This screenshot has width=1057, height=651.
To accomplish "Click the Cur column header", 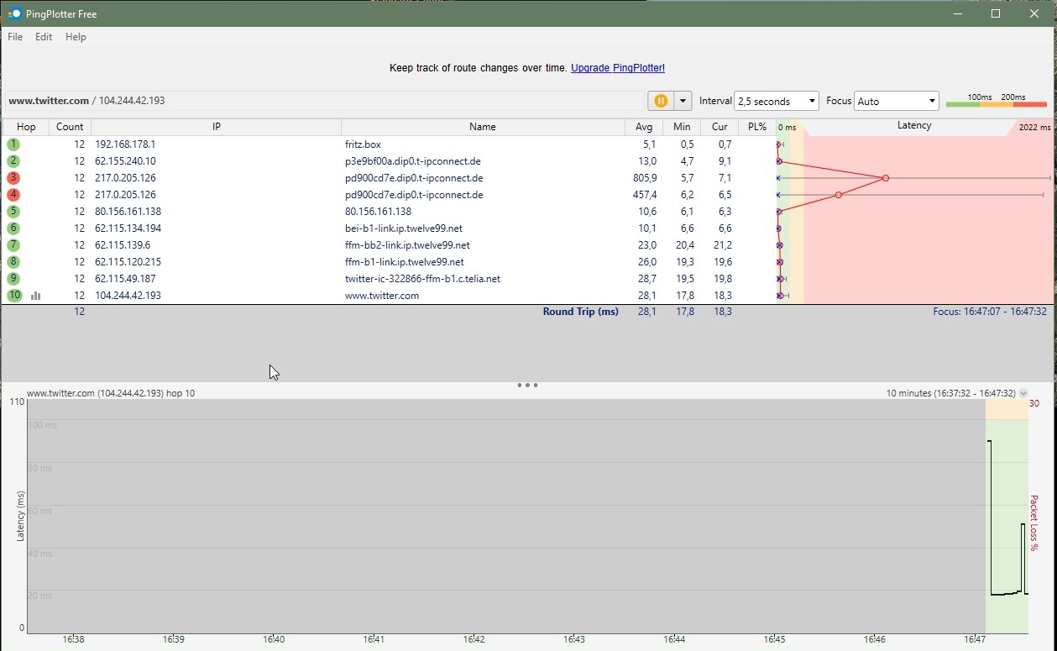I will [719, 127].
